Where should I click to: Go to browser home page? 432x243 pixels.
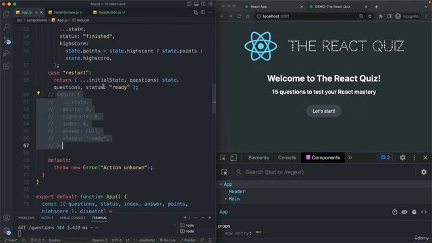click(248, 16)
